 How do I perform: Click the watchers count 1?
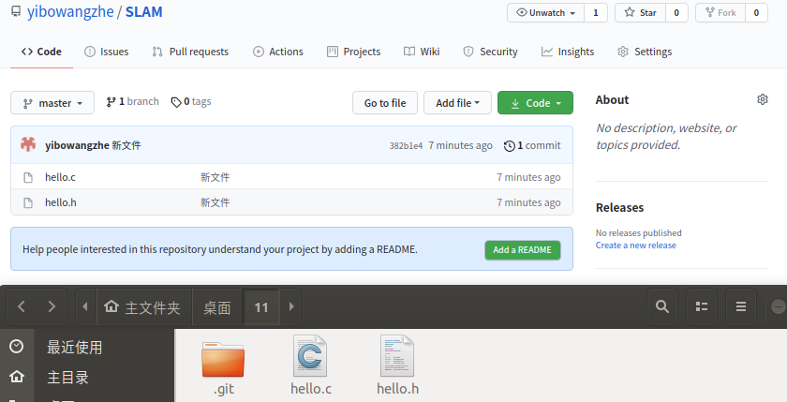(596, 12)
